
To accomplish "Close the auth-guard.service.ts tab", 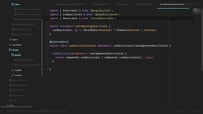I will click(112, 4).
